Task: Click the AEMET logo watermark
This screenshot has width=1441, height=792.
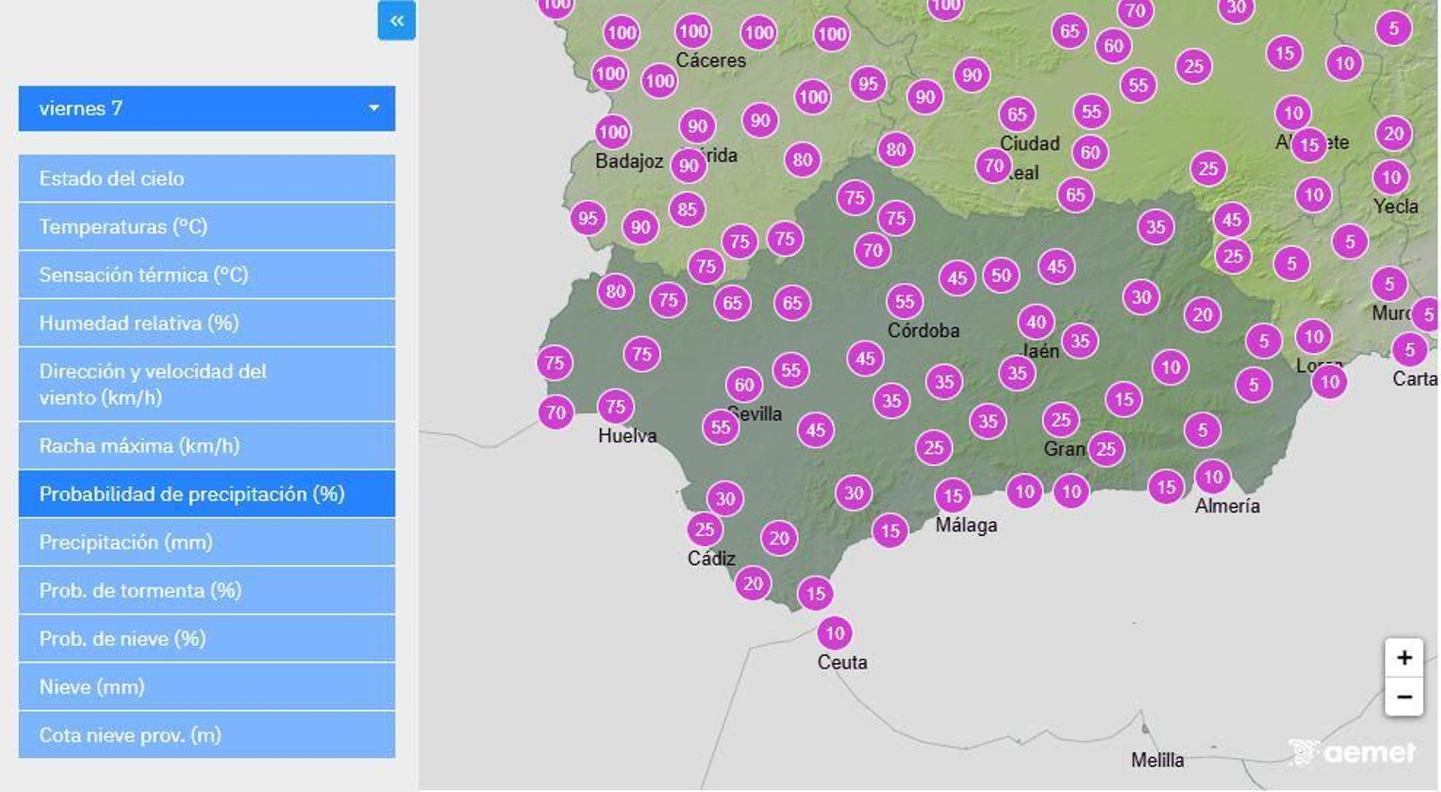Action: click(x=1353, y=751)
